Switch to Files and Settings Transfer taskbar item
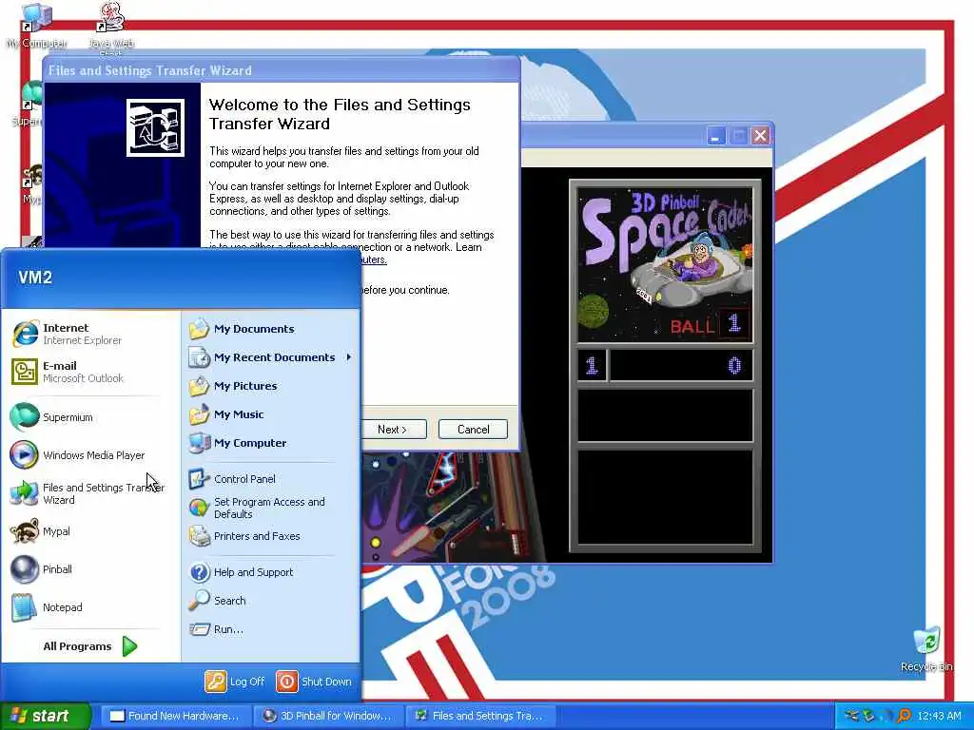This screenshot has width=974, height=730. [479, 716]
